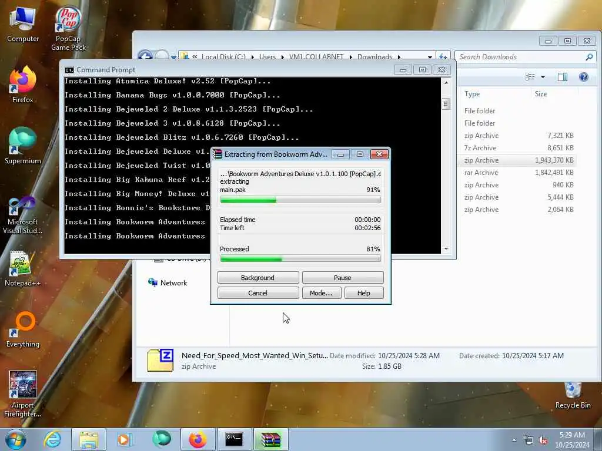
Task: Open the Computer desktop icon
Action: (23, 23)
